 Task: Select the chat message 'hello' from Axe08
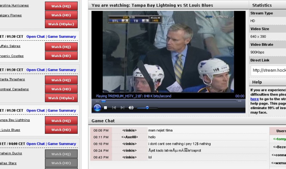point(152,137)
